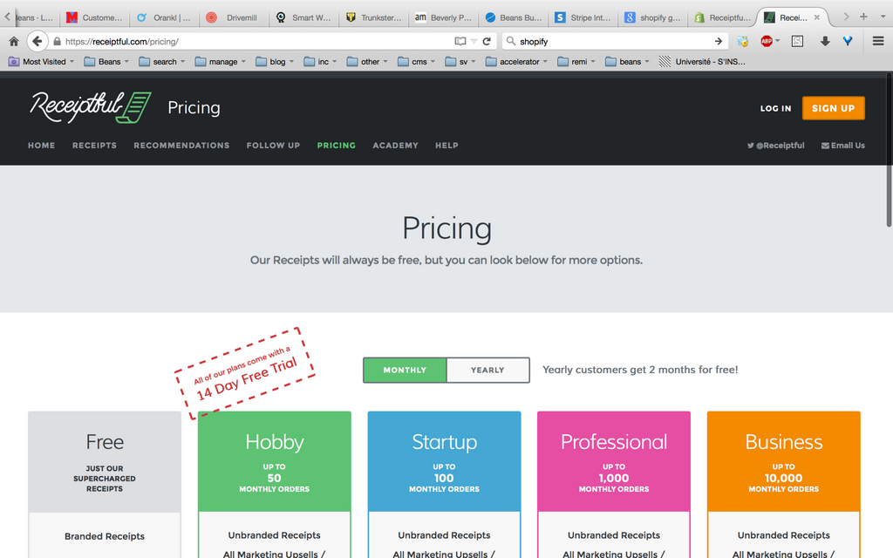Open the Firefox hamburger menu
Screen dimensions: 893x558
pyautogui.click(x=877, y=41)
